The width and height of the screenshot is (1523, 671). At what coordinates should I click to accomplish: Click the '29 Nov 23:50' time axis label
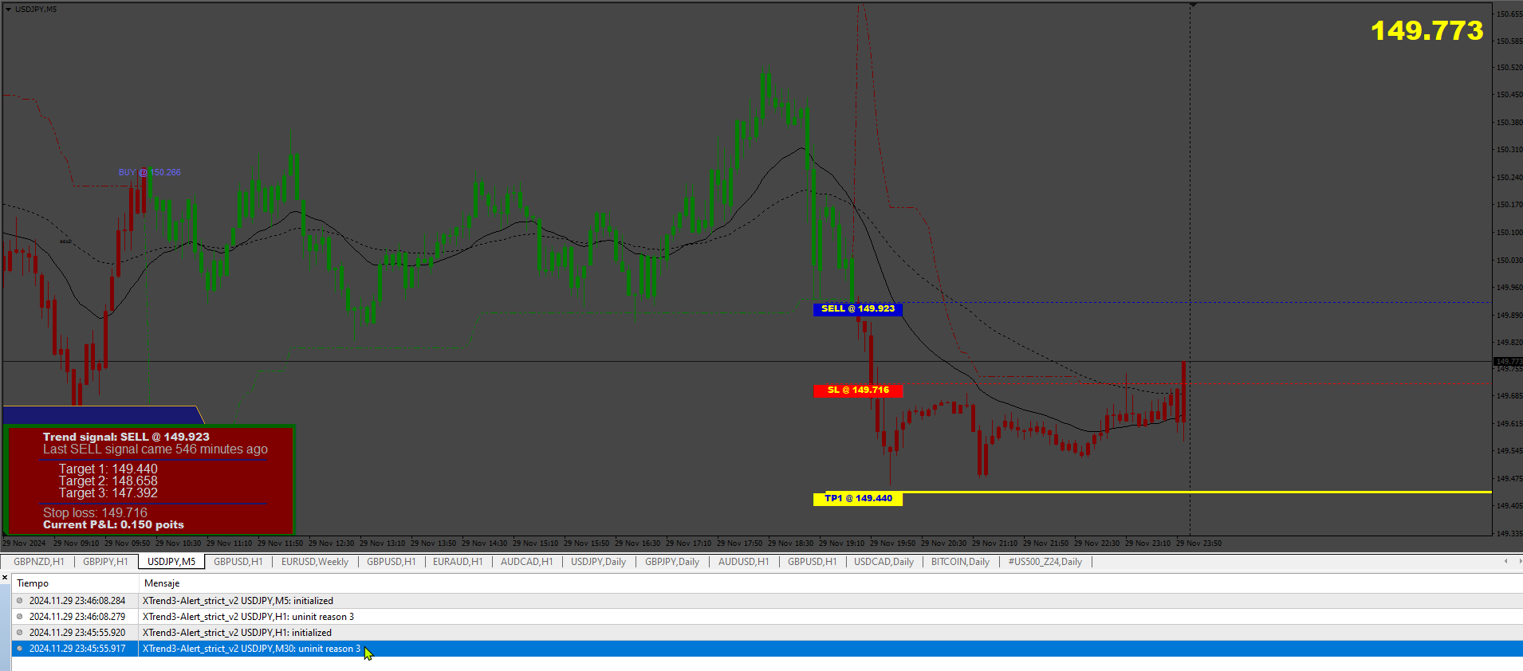click(1198, 543)
